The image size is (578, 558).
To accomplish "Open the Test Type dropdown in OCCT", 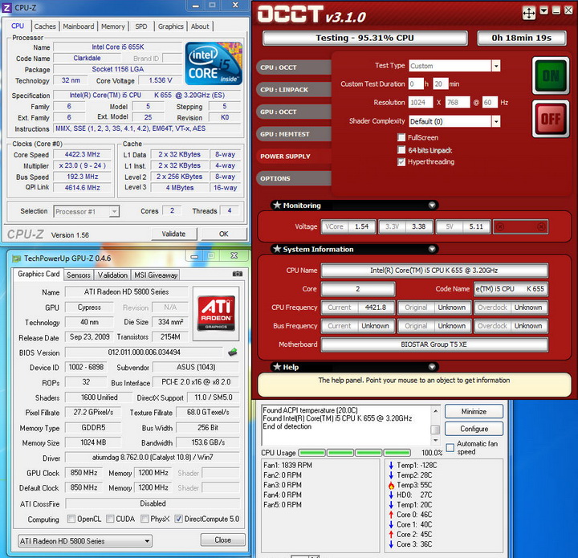I will tap(496, 66).
